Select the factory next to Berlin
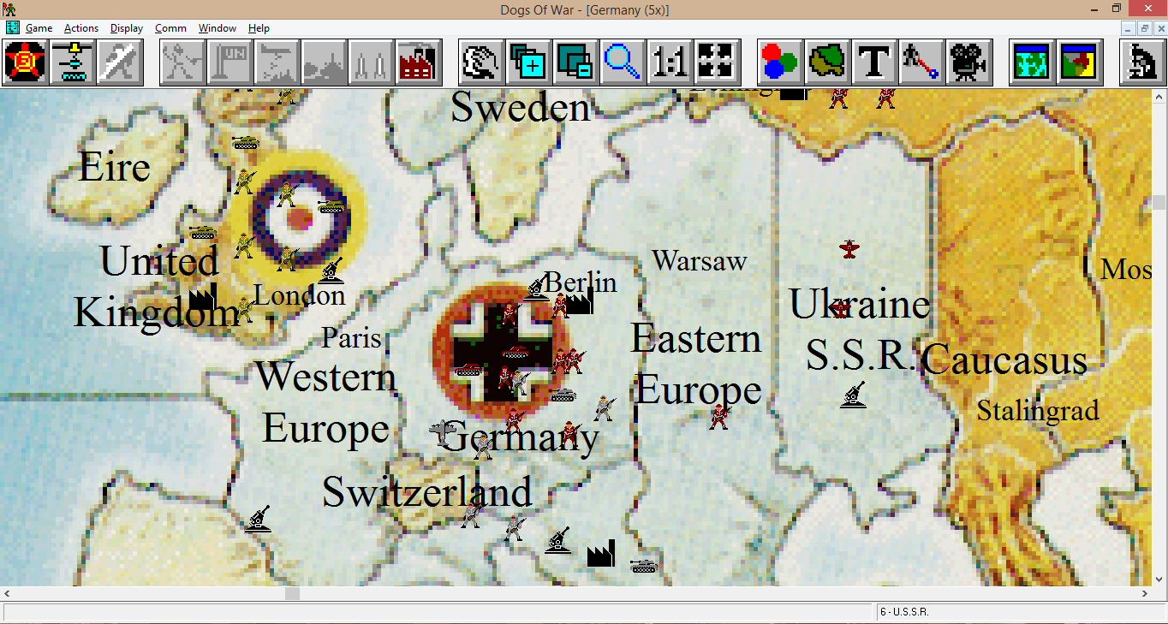The width and height of the screenshot is (1168, 624). click(580, 300)
